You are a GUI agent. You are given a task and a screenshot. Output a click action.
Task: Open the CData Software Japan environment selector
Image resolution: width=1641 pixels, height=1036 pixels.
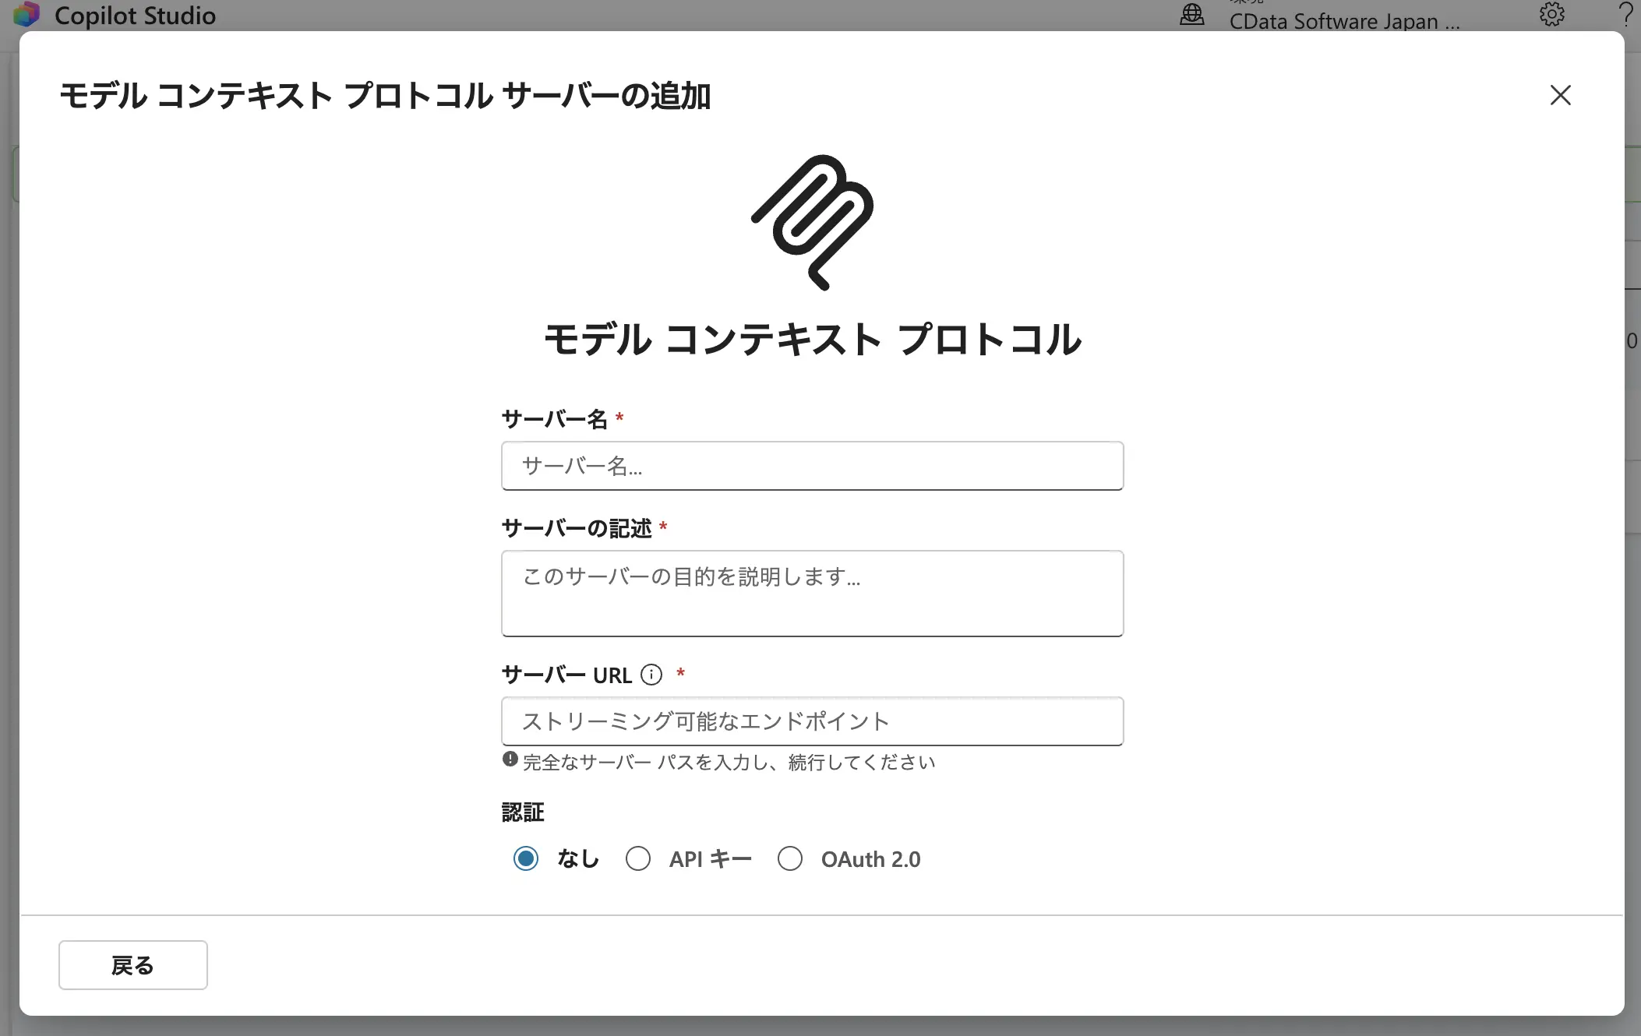[x=1344, y=16]
